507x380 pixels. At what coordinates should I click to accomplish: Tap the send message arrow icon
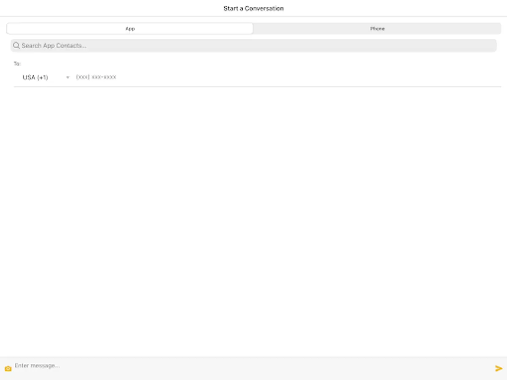(499, 368)
